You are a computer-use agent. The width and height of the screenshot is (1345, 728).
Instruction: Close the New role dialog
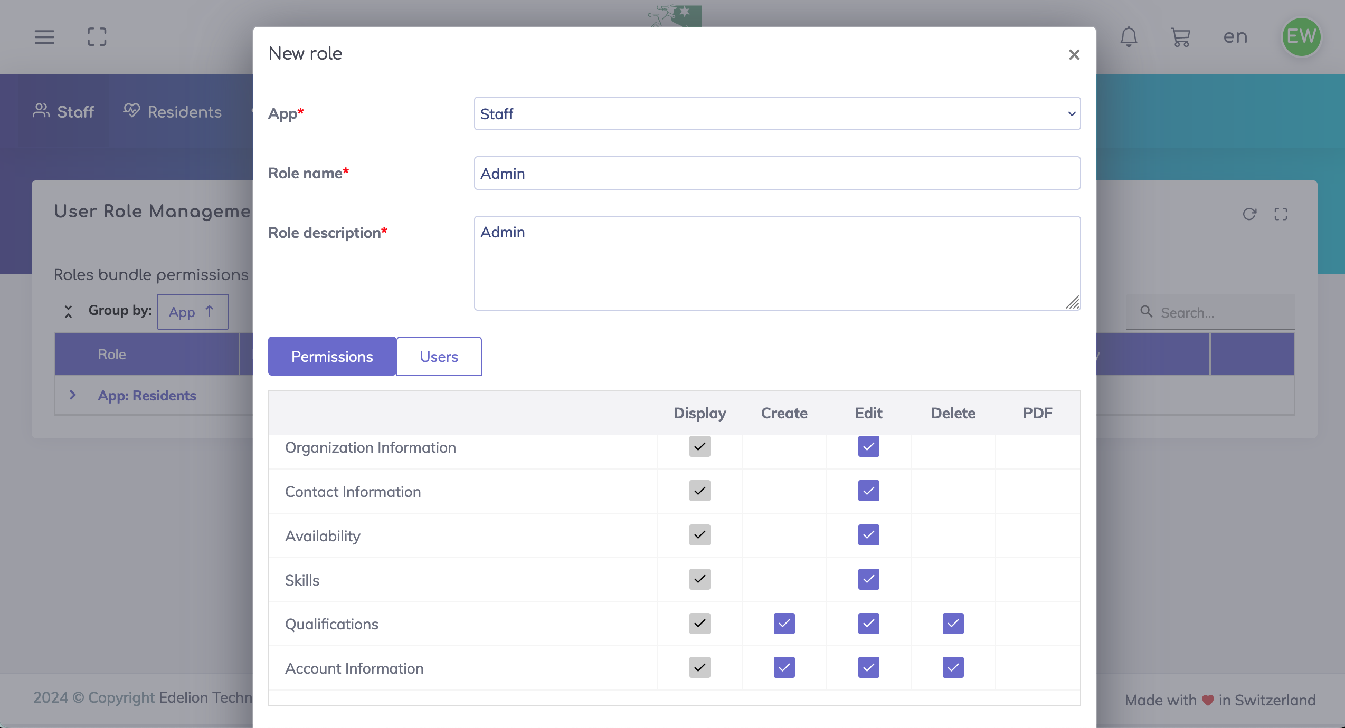[x=1074, y=55]
